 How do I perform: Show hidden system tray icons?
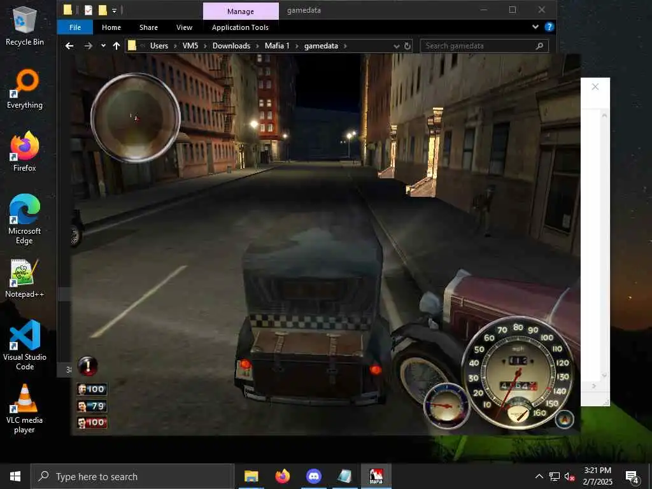click(539, 476)
